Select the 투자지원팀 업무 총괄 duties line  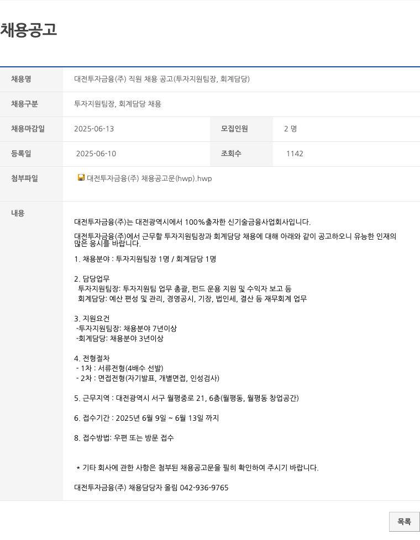pos(185,289)
